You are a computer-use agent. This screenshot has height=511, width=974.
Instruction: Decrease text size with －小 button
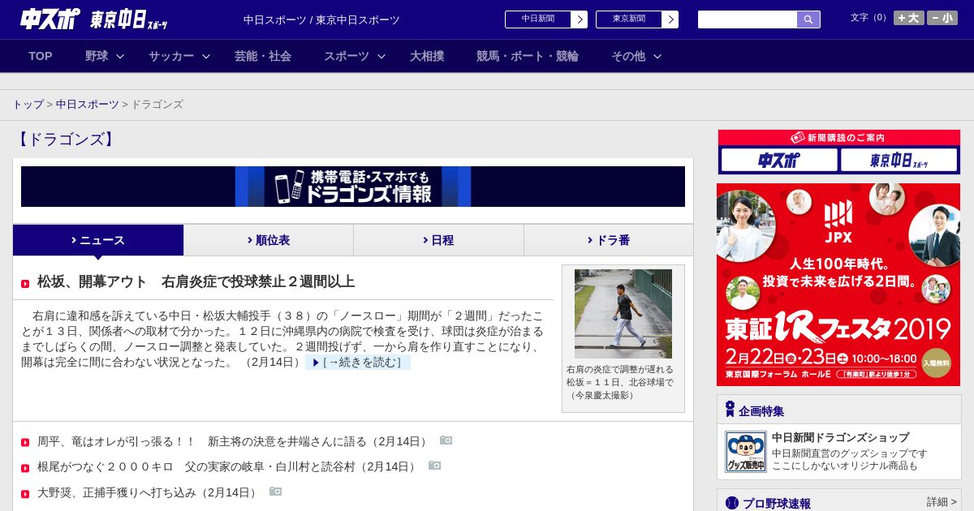tap(942, 18)
